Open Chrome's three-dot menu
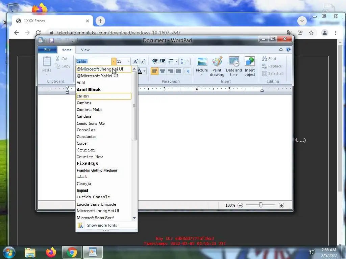Viewport: 346px width, 259px height. 336,33
